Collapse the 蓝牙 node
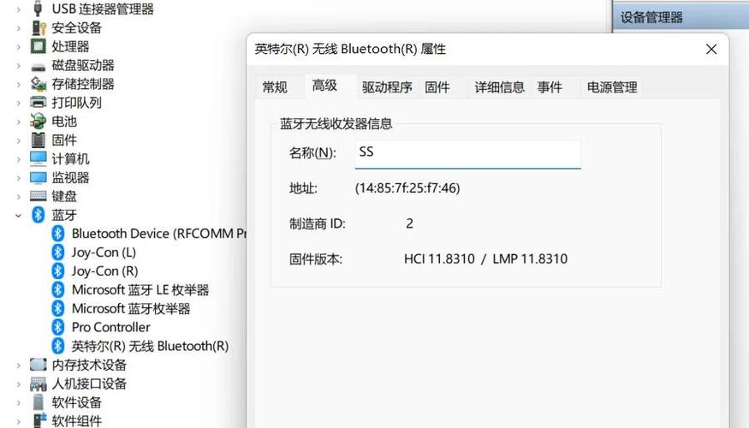The height and width of the screenshot is (428, 749). [x=19, y=216]
